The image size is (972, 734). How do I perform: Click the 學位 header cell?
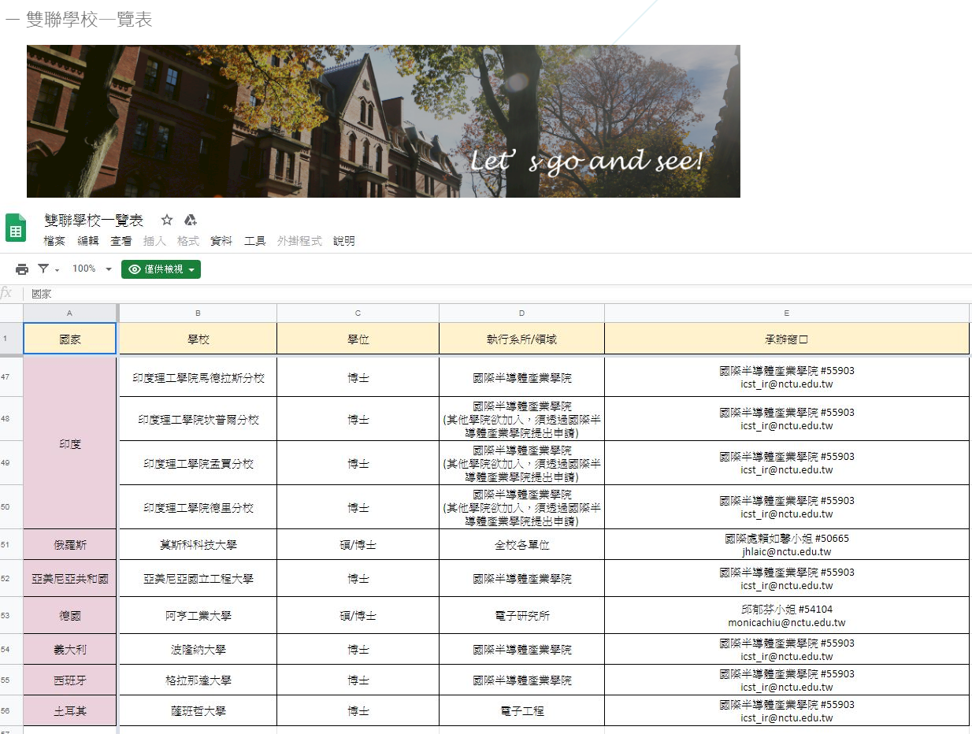coord(358,339)
